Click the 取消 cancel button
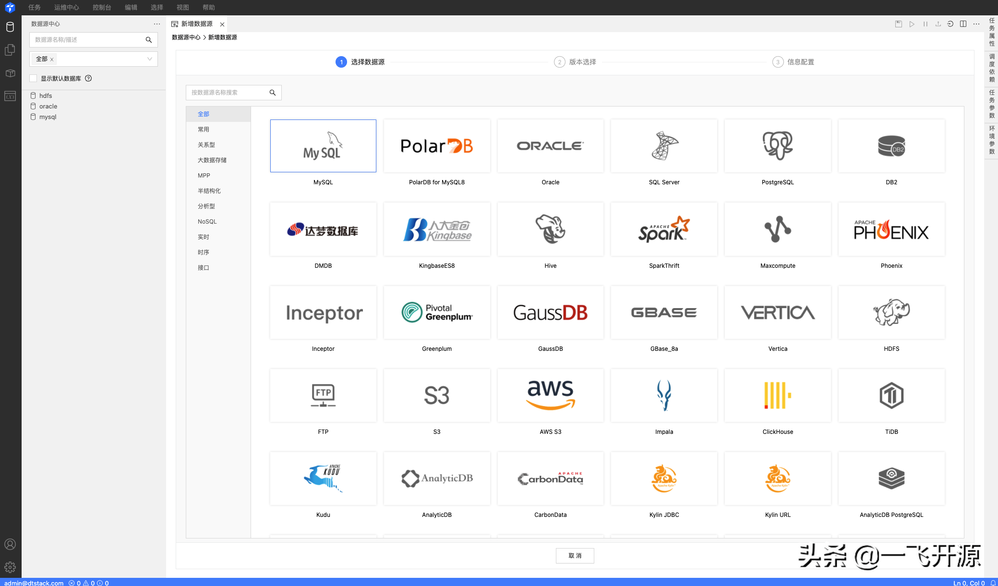The height and width of the screenshot is (586, 998). click(x=575, y=556)
